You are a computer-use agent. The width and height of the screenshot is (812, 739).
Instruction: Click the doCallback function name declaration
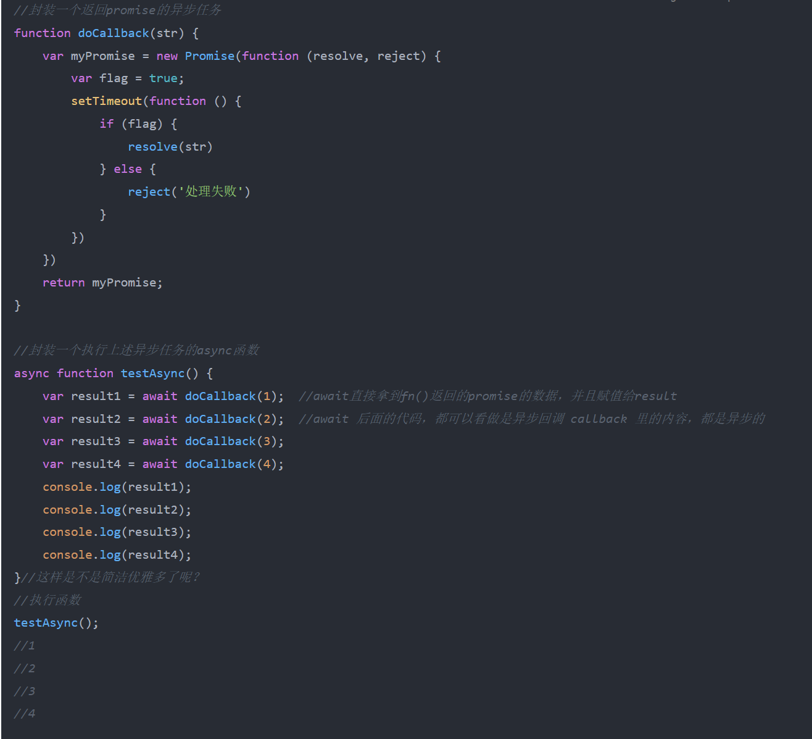114,33
